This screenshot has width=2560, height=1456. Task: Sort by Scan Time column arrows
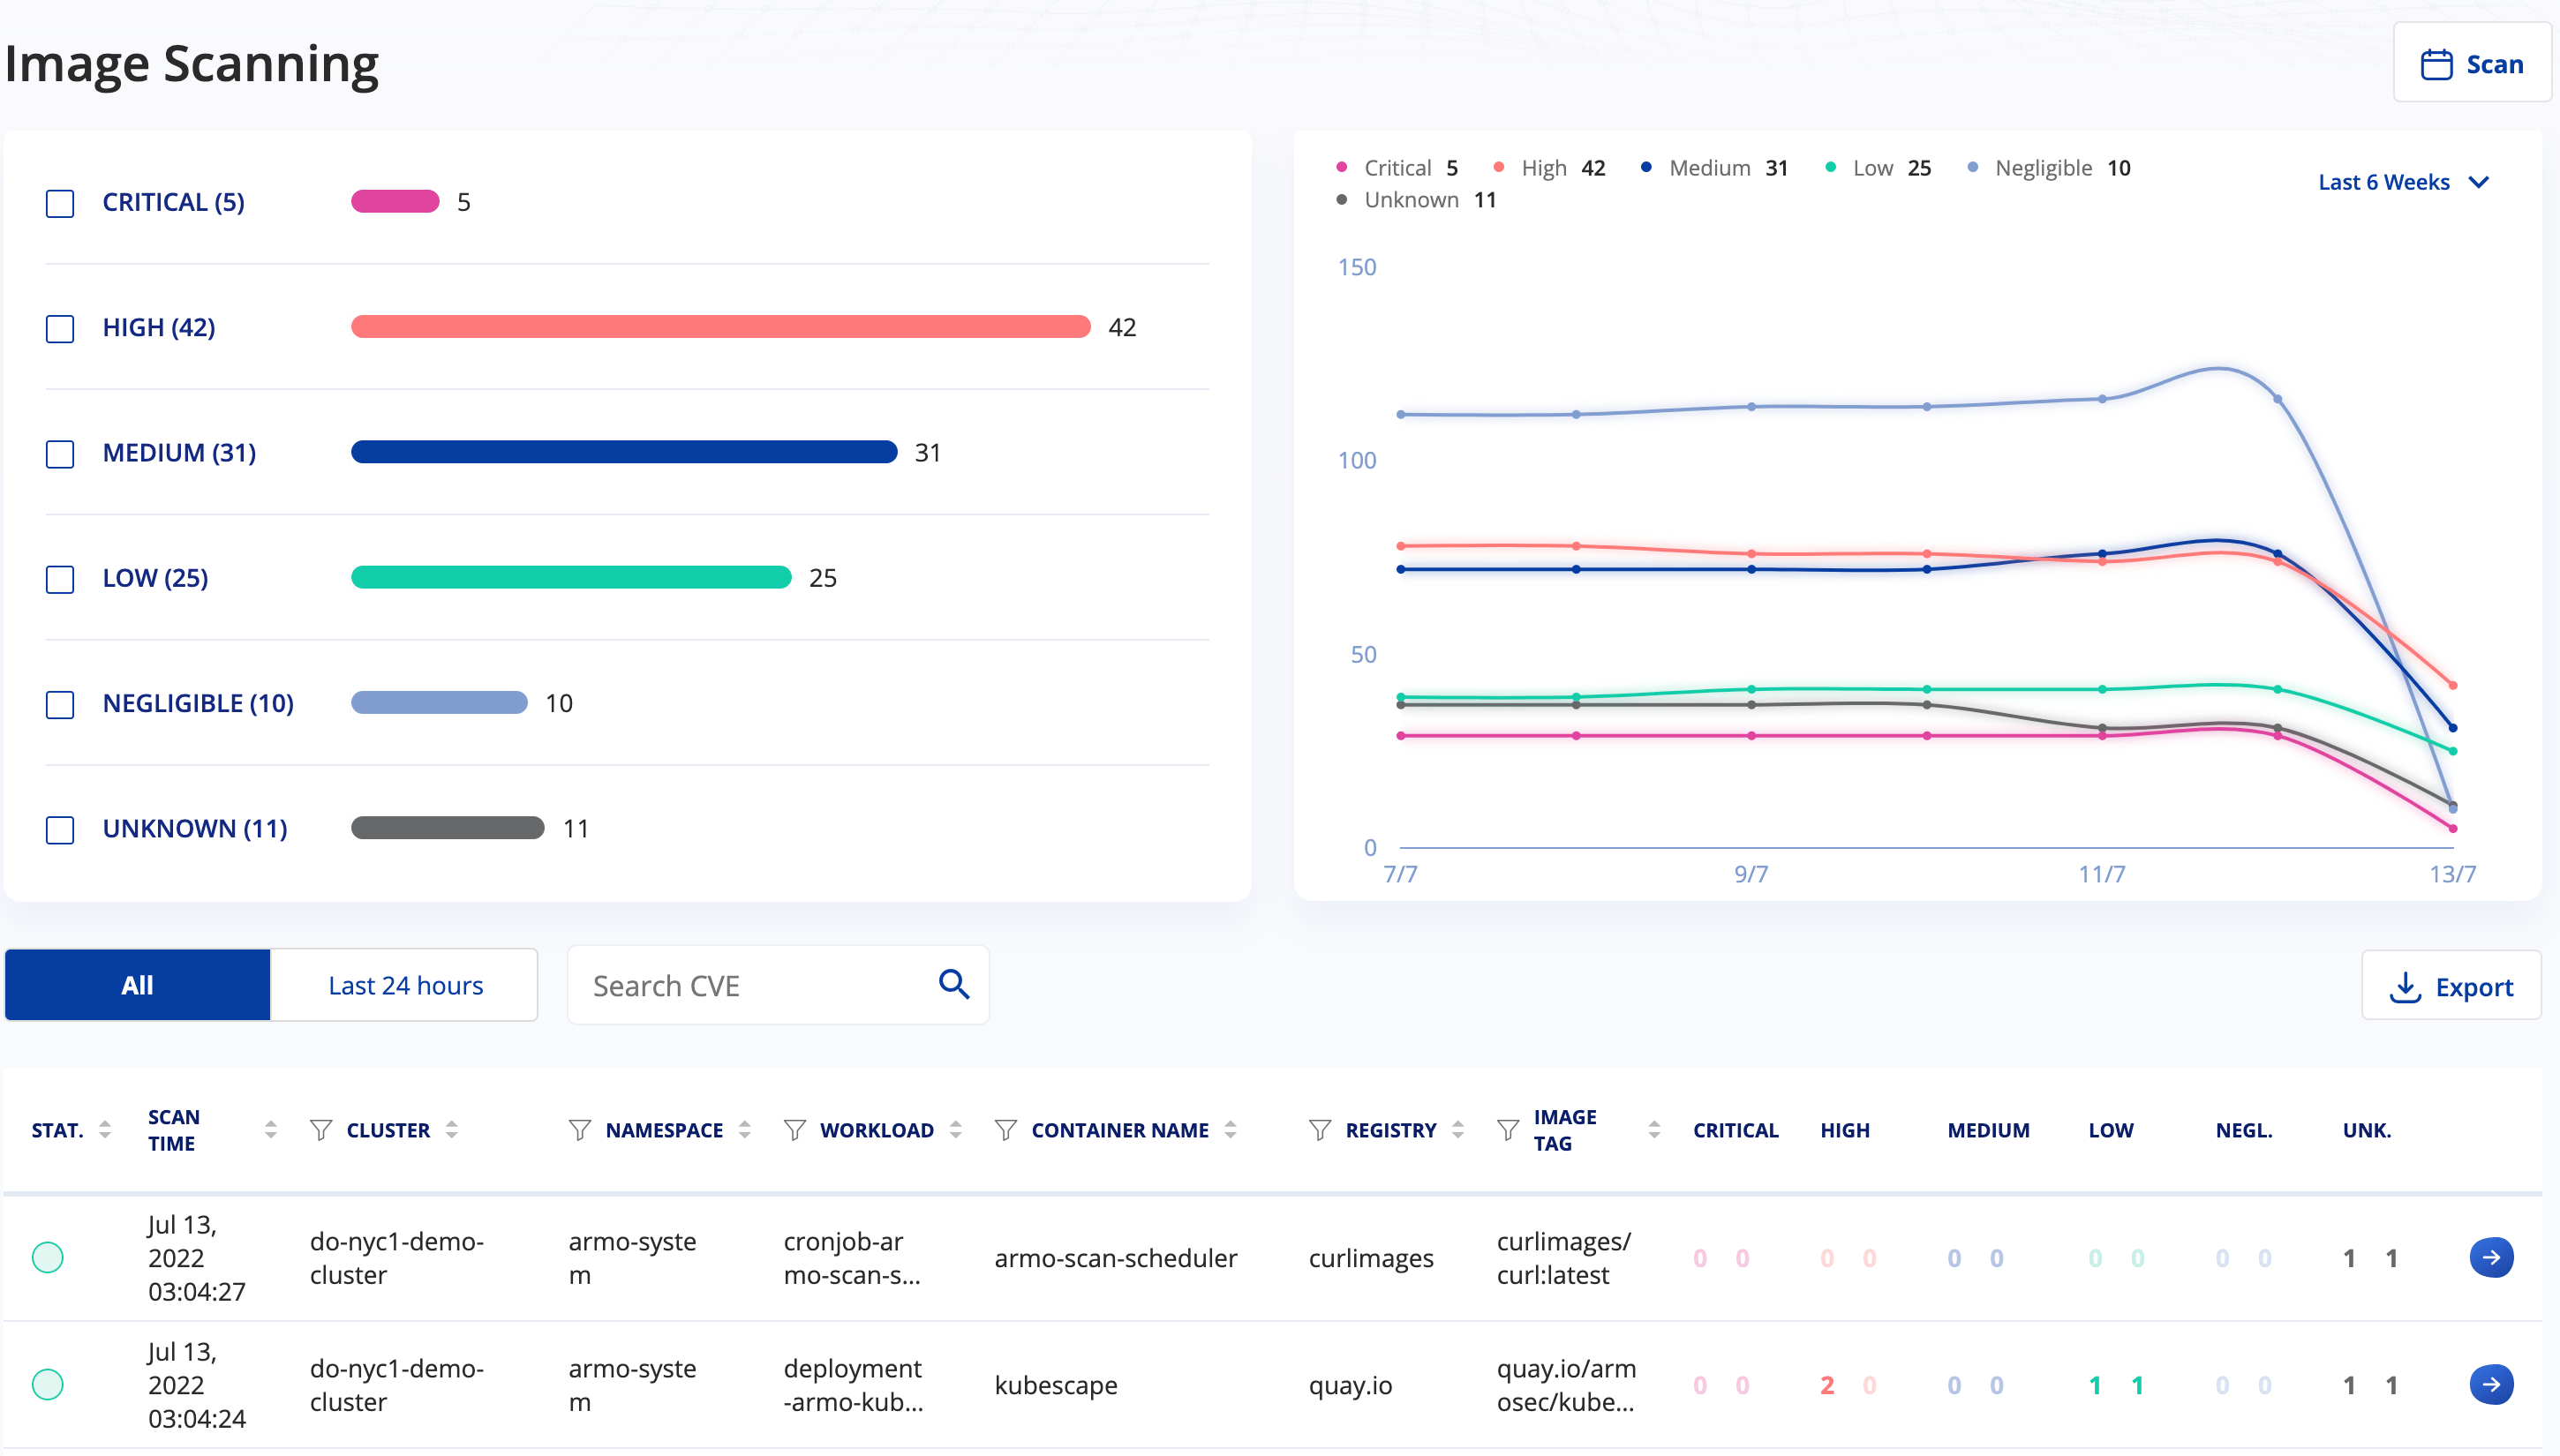(x=270, y=1130)
